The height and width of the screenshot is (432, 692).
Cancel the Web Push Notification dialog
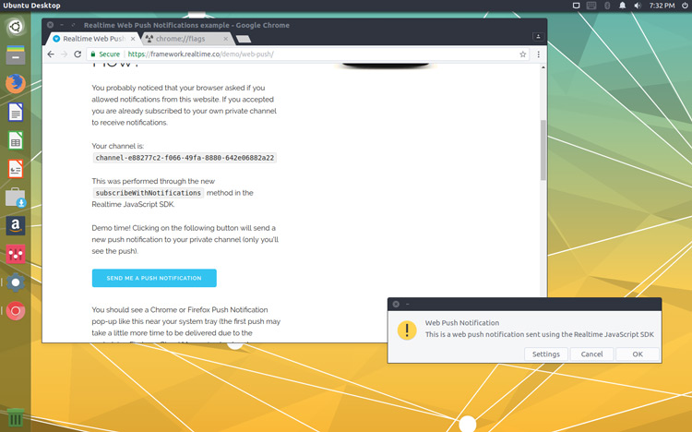(591, 354)
